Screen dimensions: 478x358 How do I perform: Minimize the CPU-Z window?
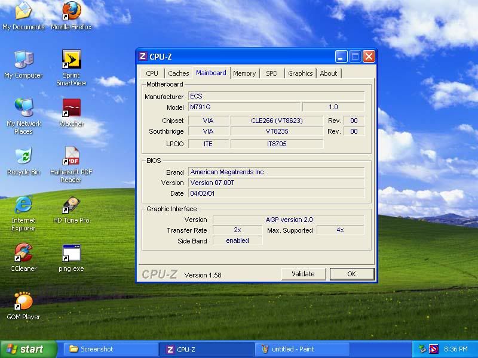(341, 57)
